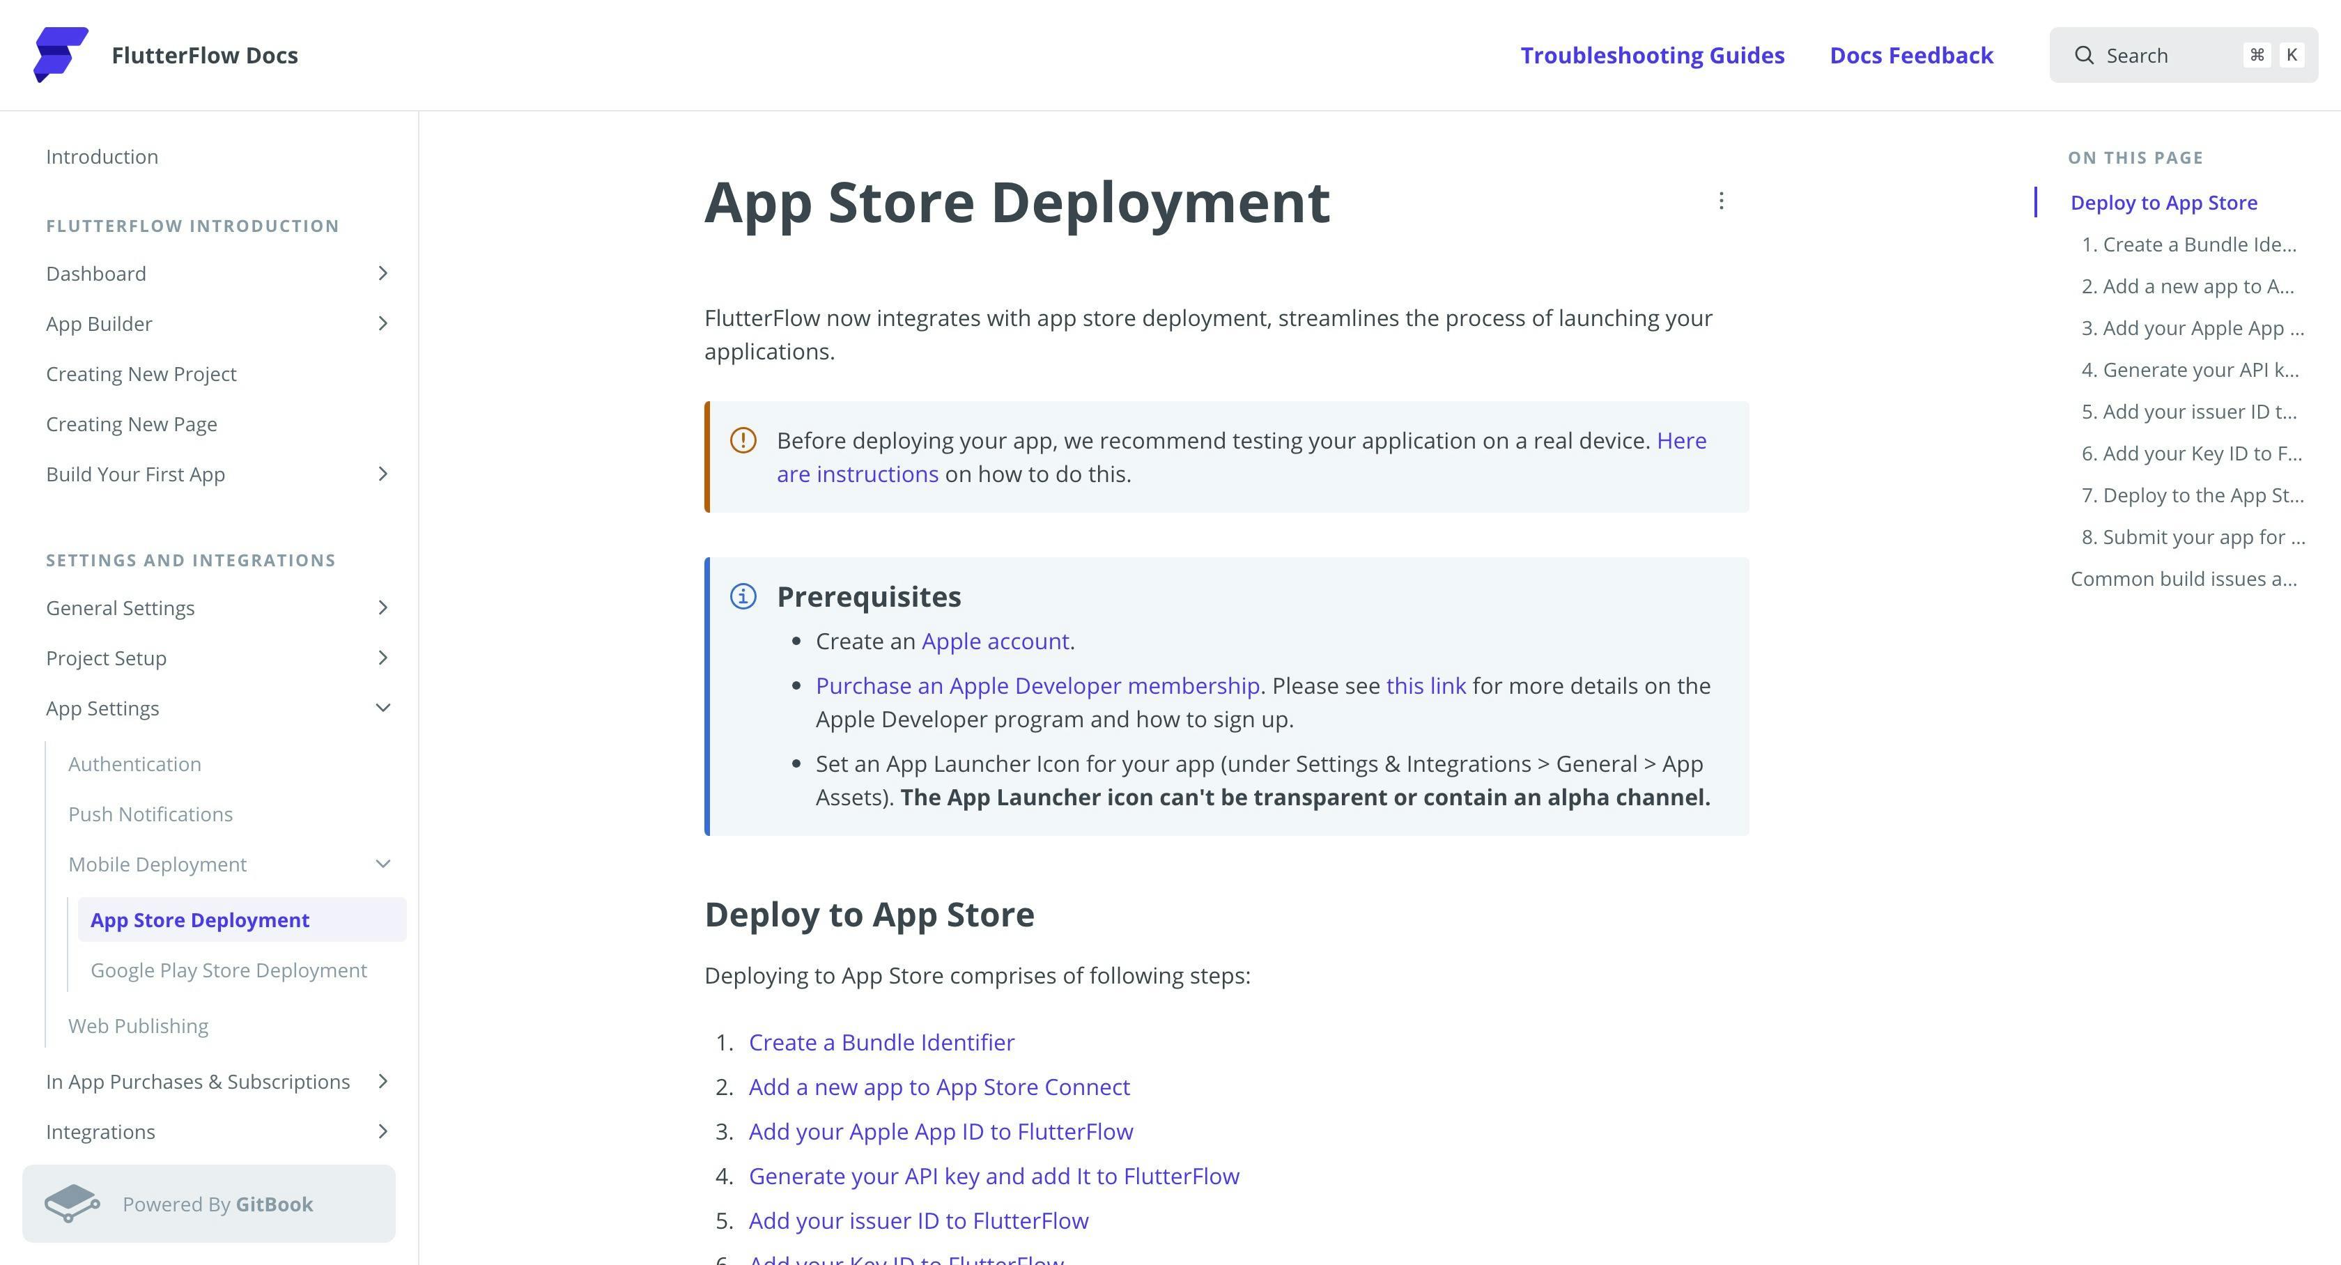Open Web Publishing in the sidebar
The image size is (2341, 1265).
(x=138, y=1026)
